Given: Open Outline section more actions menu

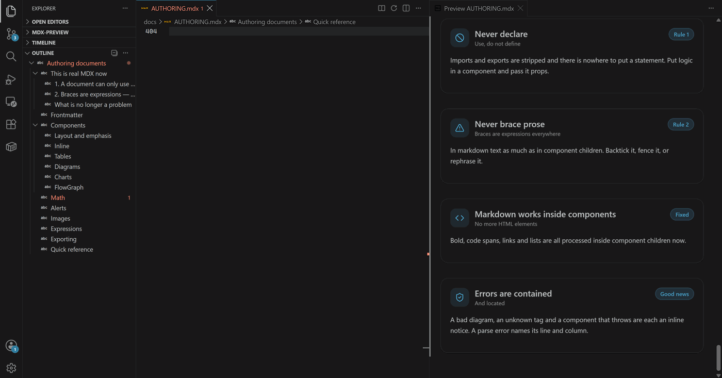Looking at the screenshot, I should [x=125, y=53].
